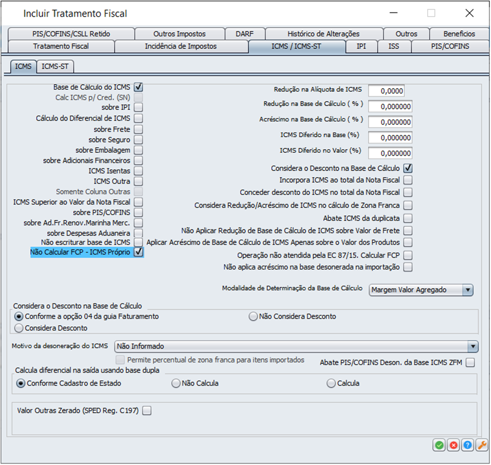Toggle Abate ICMS da duplicata checkbox

408,218
